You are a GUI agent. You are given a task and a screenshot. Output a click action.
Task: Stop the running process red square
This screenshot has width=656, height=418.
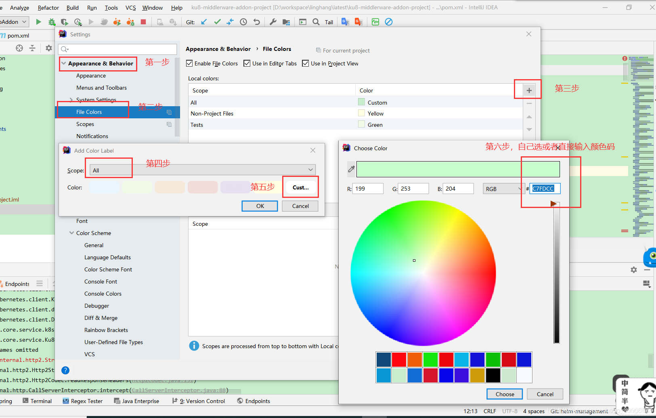(143, 22)
